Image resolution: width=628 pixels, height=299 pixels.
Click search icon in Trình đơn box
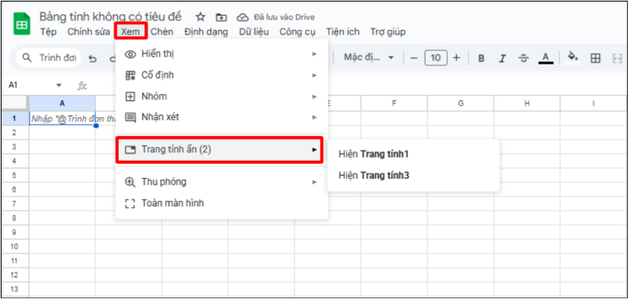tap(27, 58)
